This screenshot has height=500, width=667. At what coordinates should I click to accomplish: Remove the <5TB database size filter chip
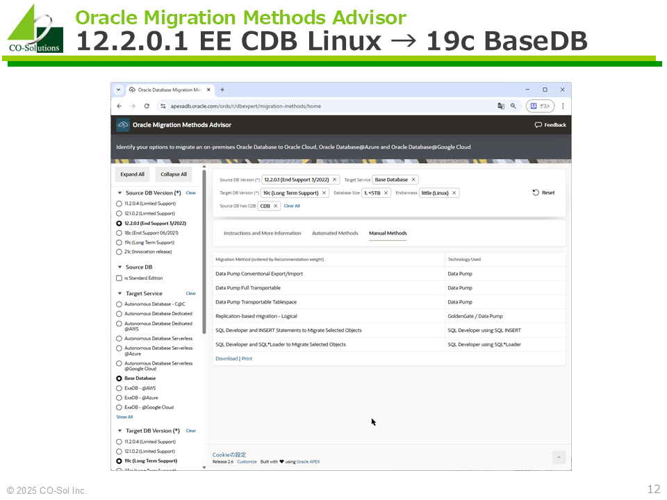tap(386, 193)
